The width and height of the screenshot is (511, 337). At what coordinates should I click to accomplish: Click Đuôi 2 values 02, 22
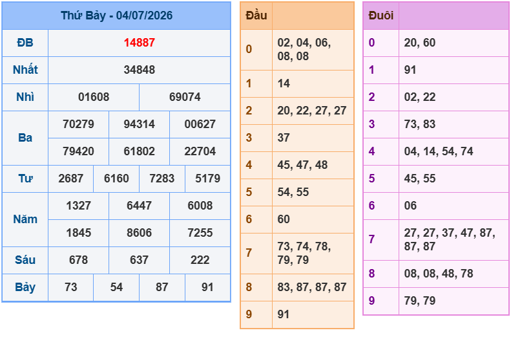(420, 97)
